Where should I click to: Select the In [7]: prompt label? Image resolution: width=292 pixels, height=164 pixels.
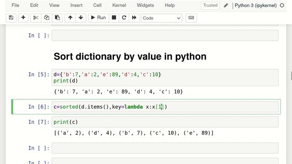(x=39, y=122)
